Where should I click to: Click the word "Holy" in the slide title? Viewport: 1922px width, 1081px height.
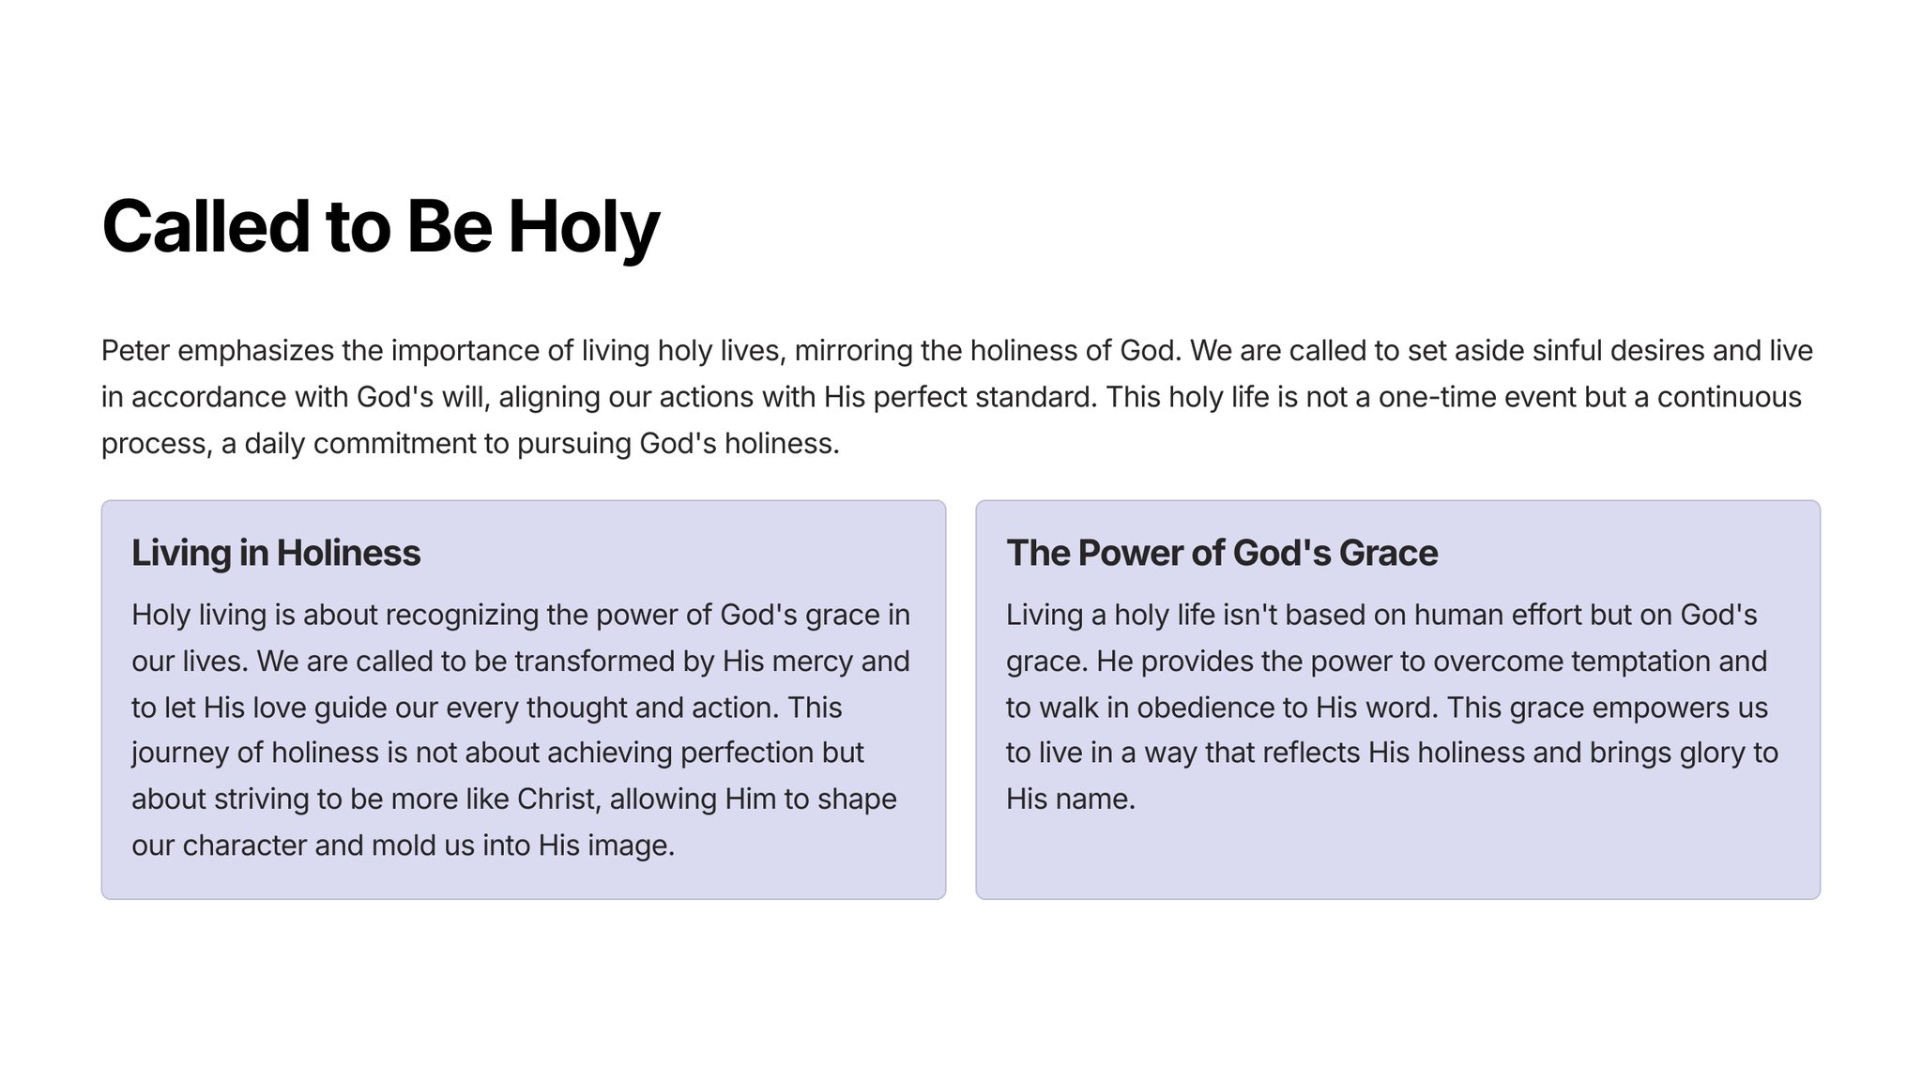[x=584, y=227]
